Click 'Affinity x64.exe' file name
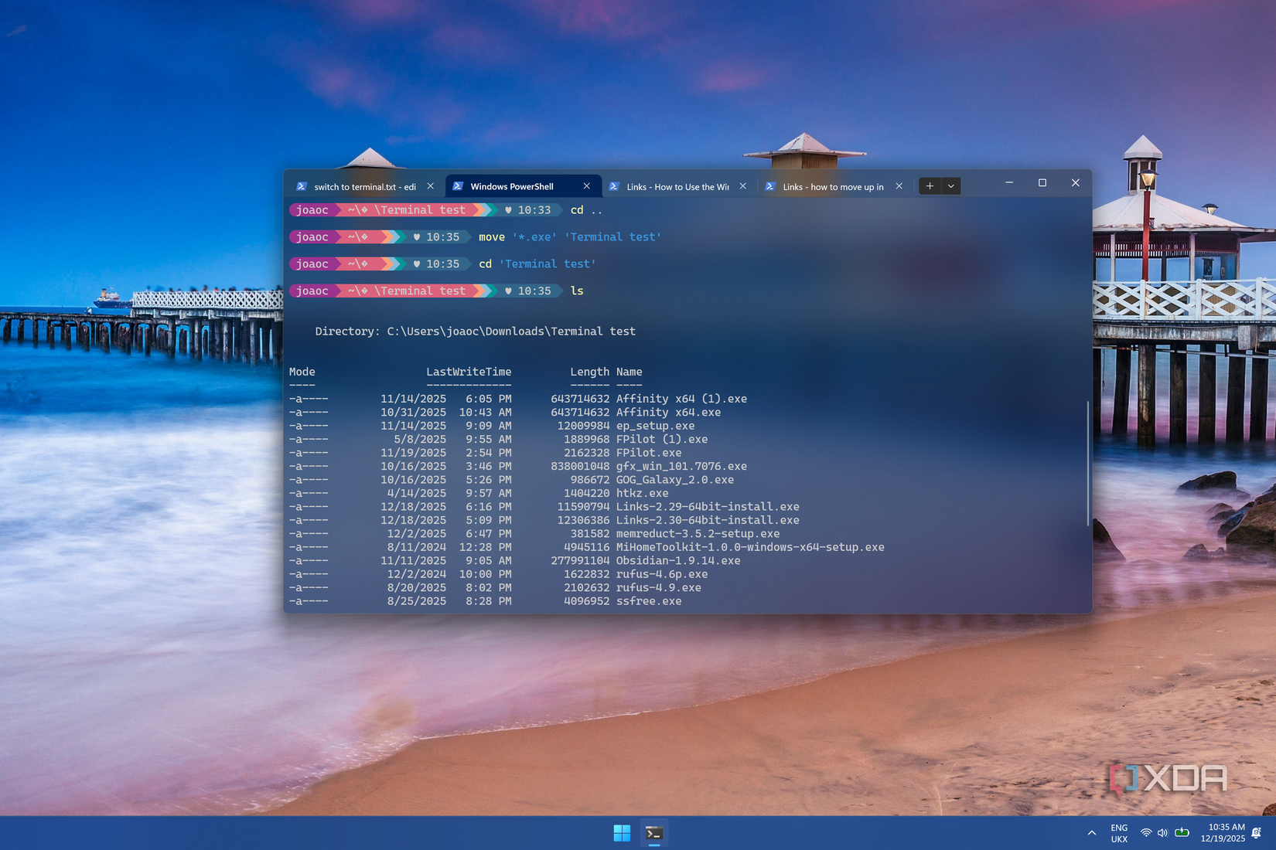This screenshot has height=850, width=1276. tap(668, 413)
